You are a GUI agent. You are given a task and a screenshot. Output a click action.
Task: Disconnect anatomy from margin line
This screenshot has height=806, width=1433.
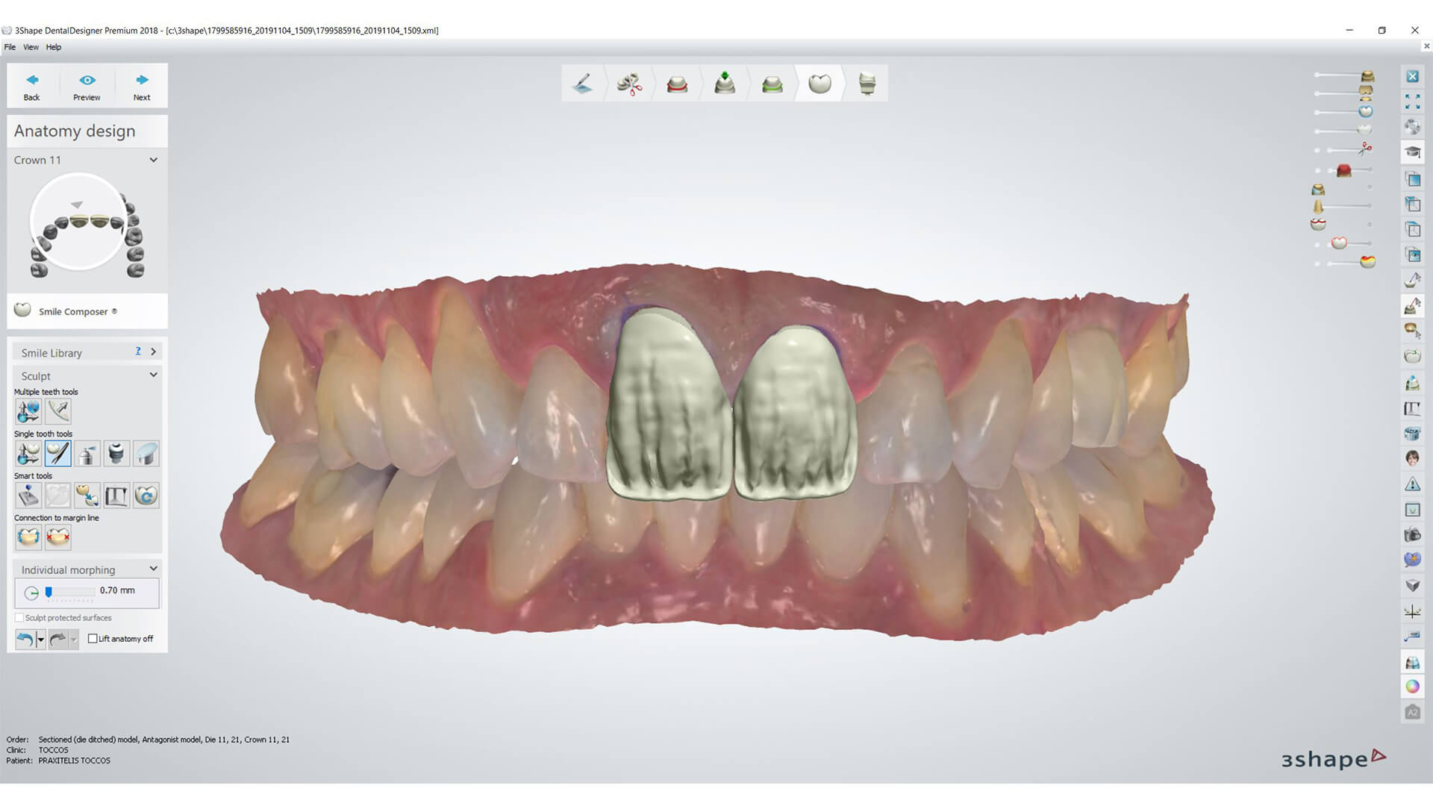coord(57,537)
